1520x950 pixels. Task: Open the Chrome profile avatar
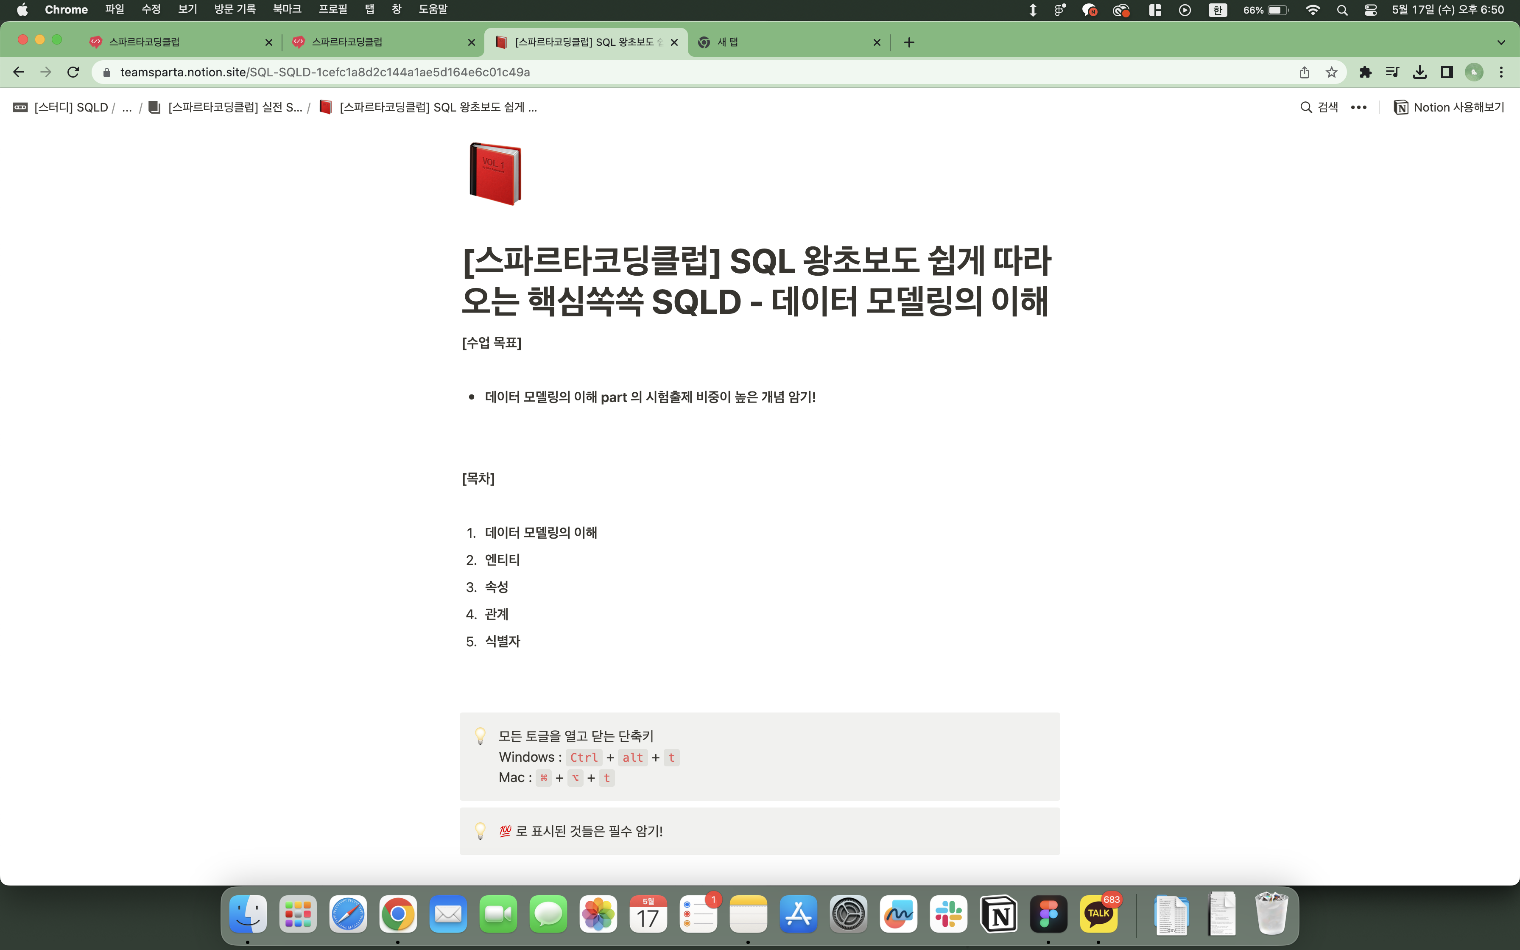point(1473,72)
